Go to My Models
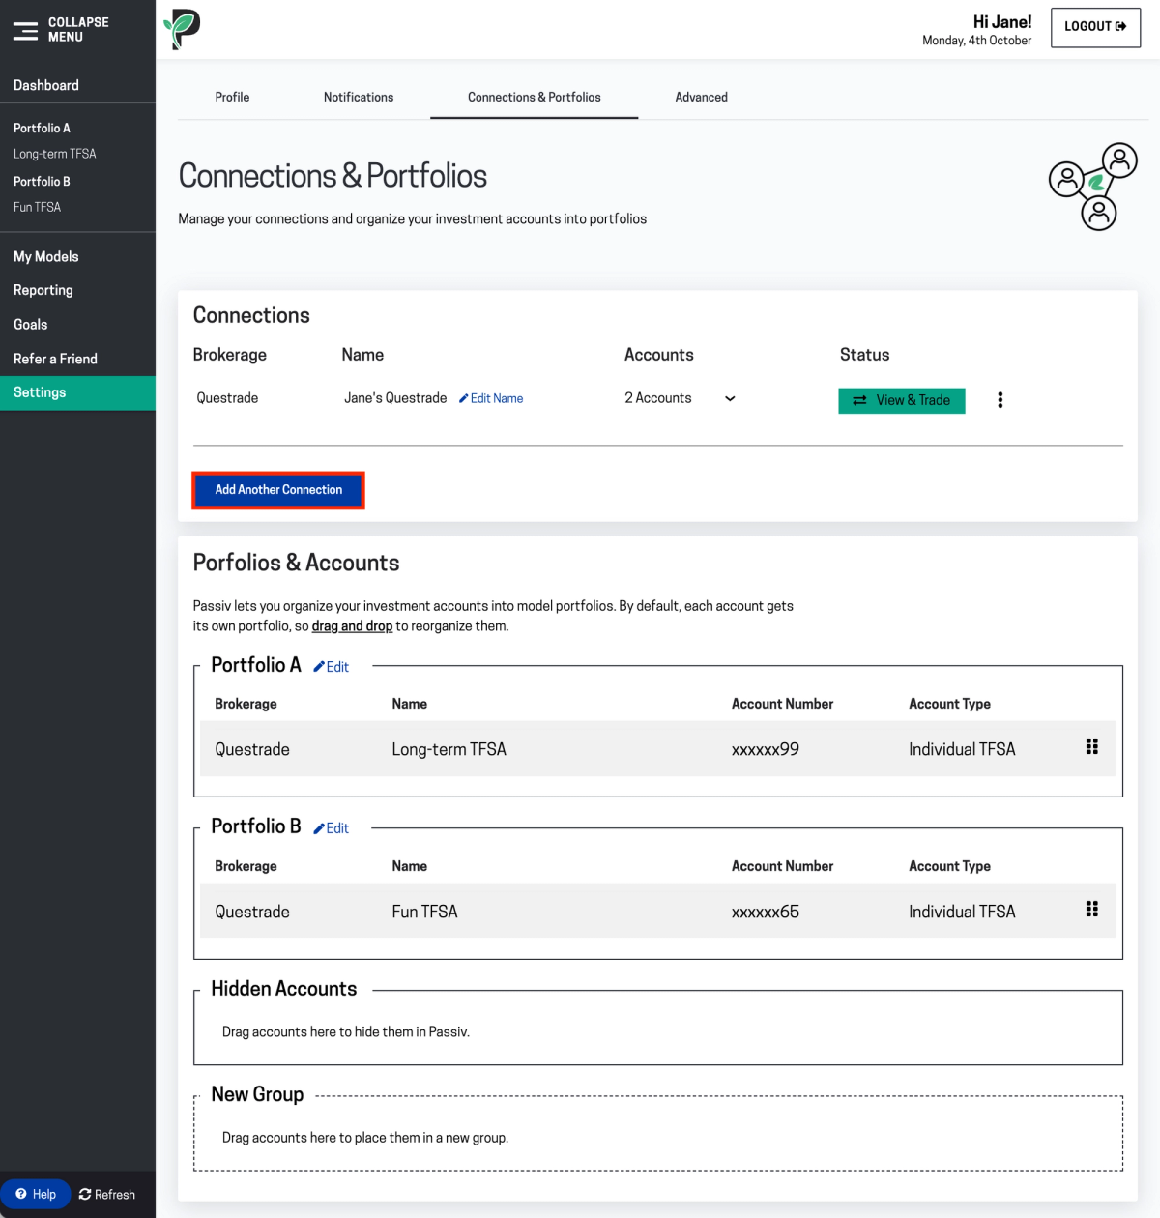Screen dimensions: 1160x1218 pyautogui.click(x=46, y=256)
